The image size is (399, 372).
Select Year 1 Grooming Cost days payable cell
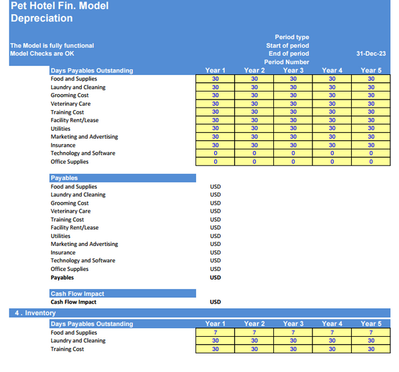coord(215,96)
